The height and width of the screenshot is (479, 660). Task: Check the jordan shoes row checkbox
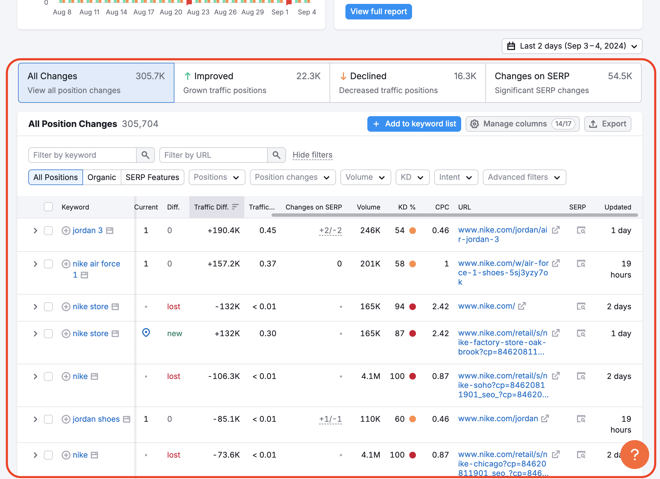click(x=48, y=419)
